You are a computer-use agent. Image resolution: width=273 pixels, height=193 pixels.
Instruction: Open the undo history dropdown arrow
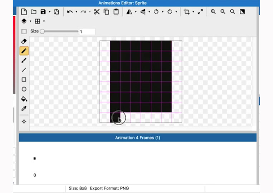[x=76, y=12]
